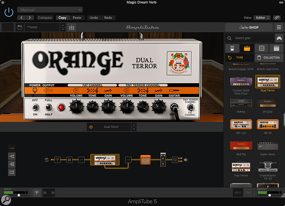285x206 pixels.
Task: Show stomp pedals gear category
Action: tap(232, 48)
